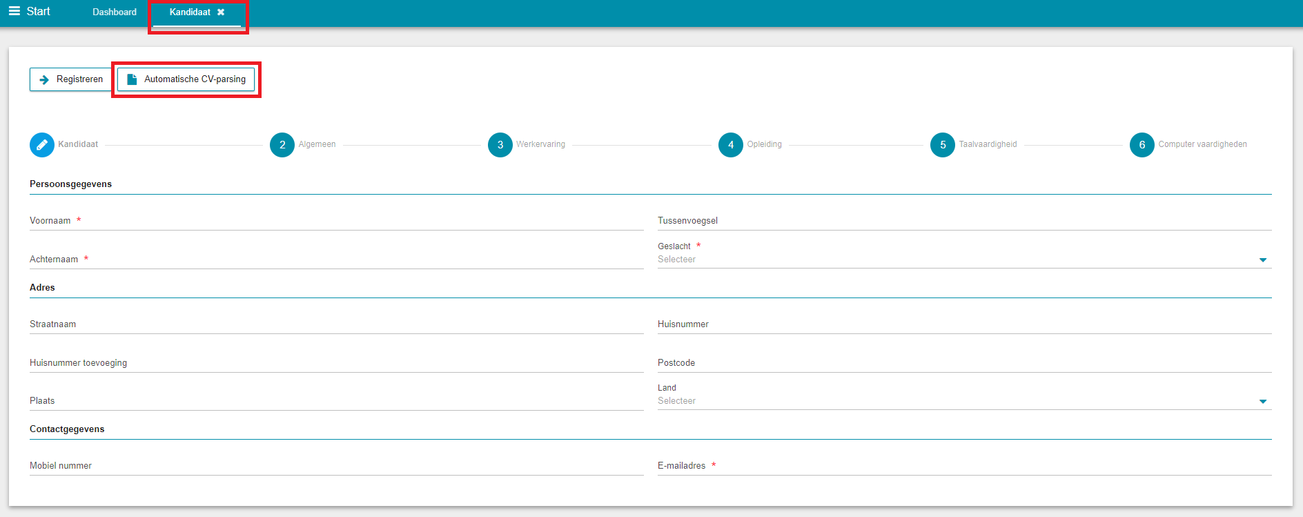Click the Taalvaardigheid step label
This screenshot has width=1303, height=517.
[988, 144]
